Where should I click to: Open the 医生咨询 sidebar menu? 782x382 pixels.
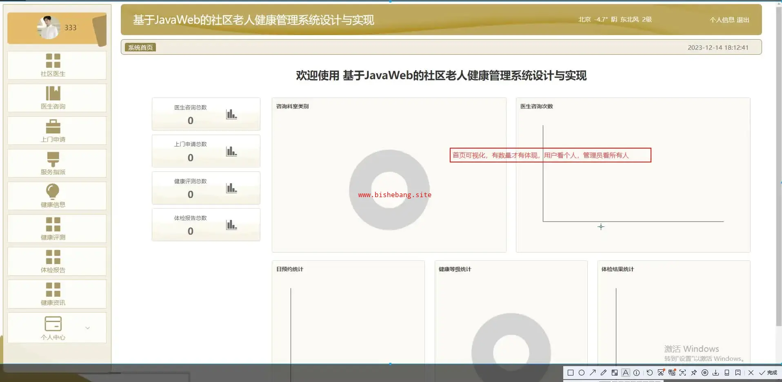(x=57, y=98)
